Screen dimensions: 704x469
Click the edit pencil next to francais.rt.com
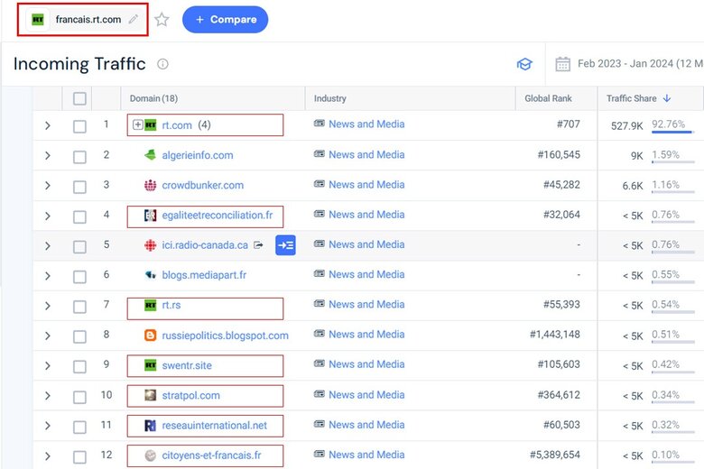click(x=134, y=19)
